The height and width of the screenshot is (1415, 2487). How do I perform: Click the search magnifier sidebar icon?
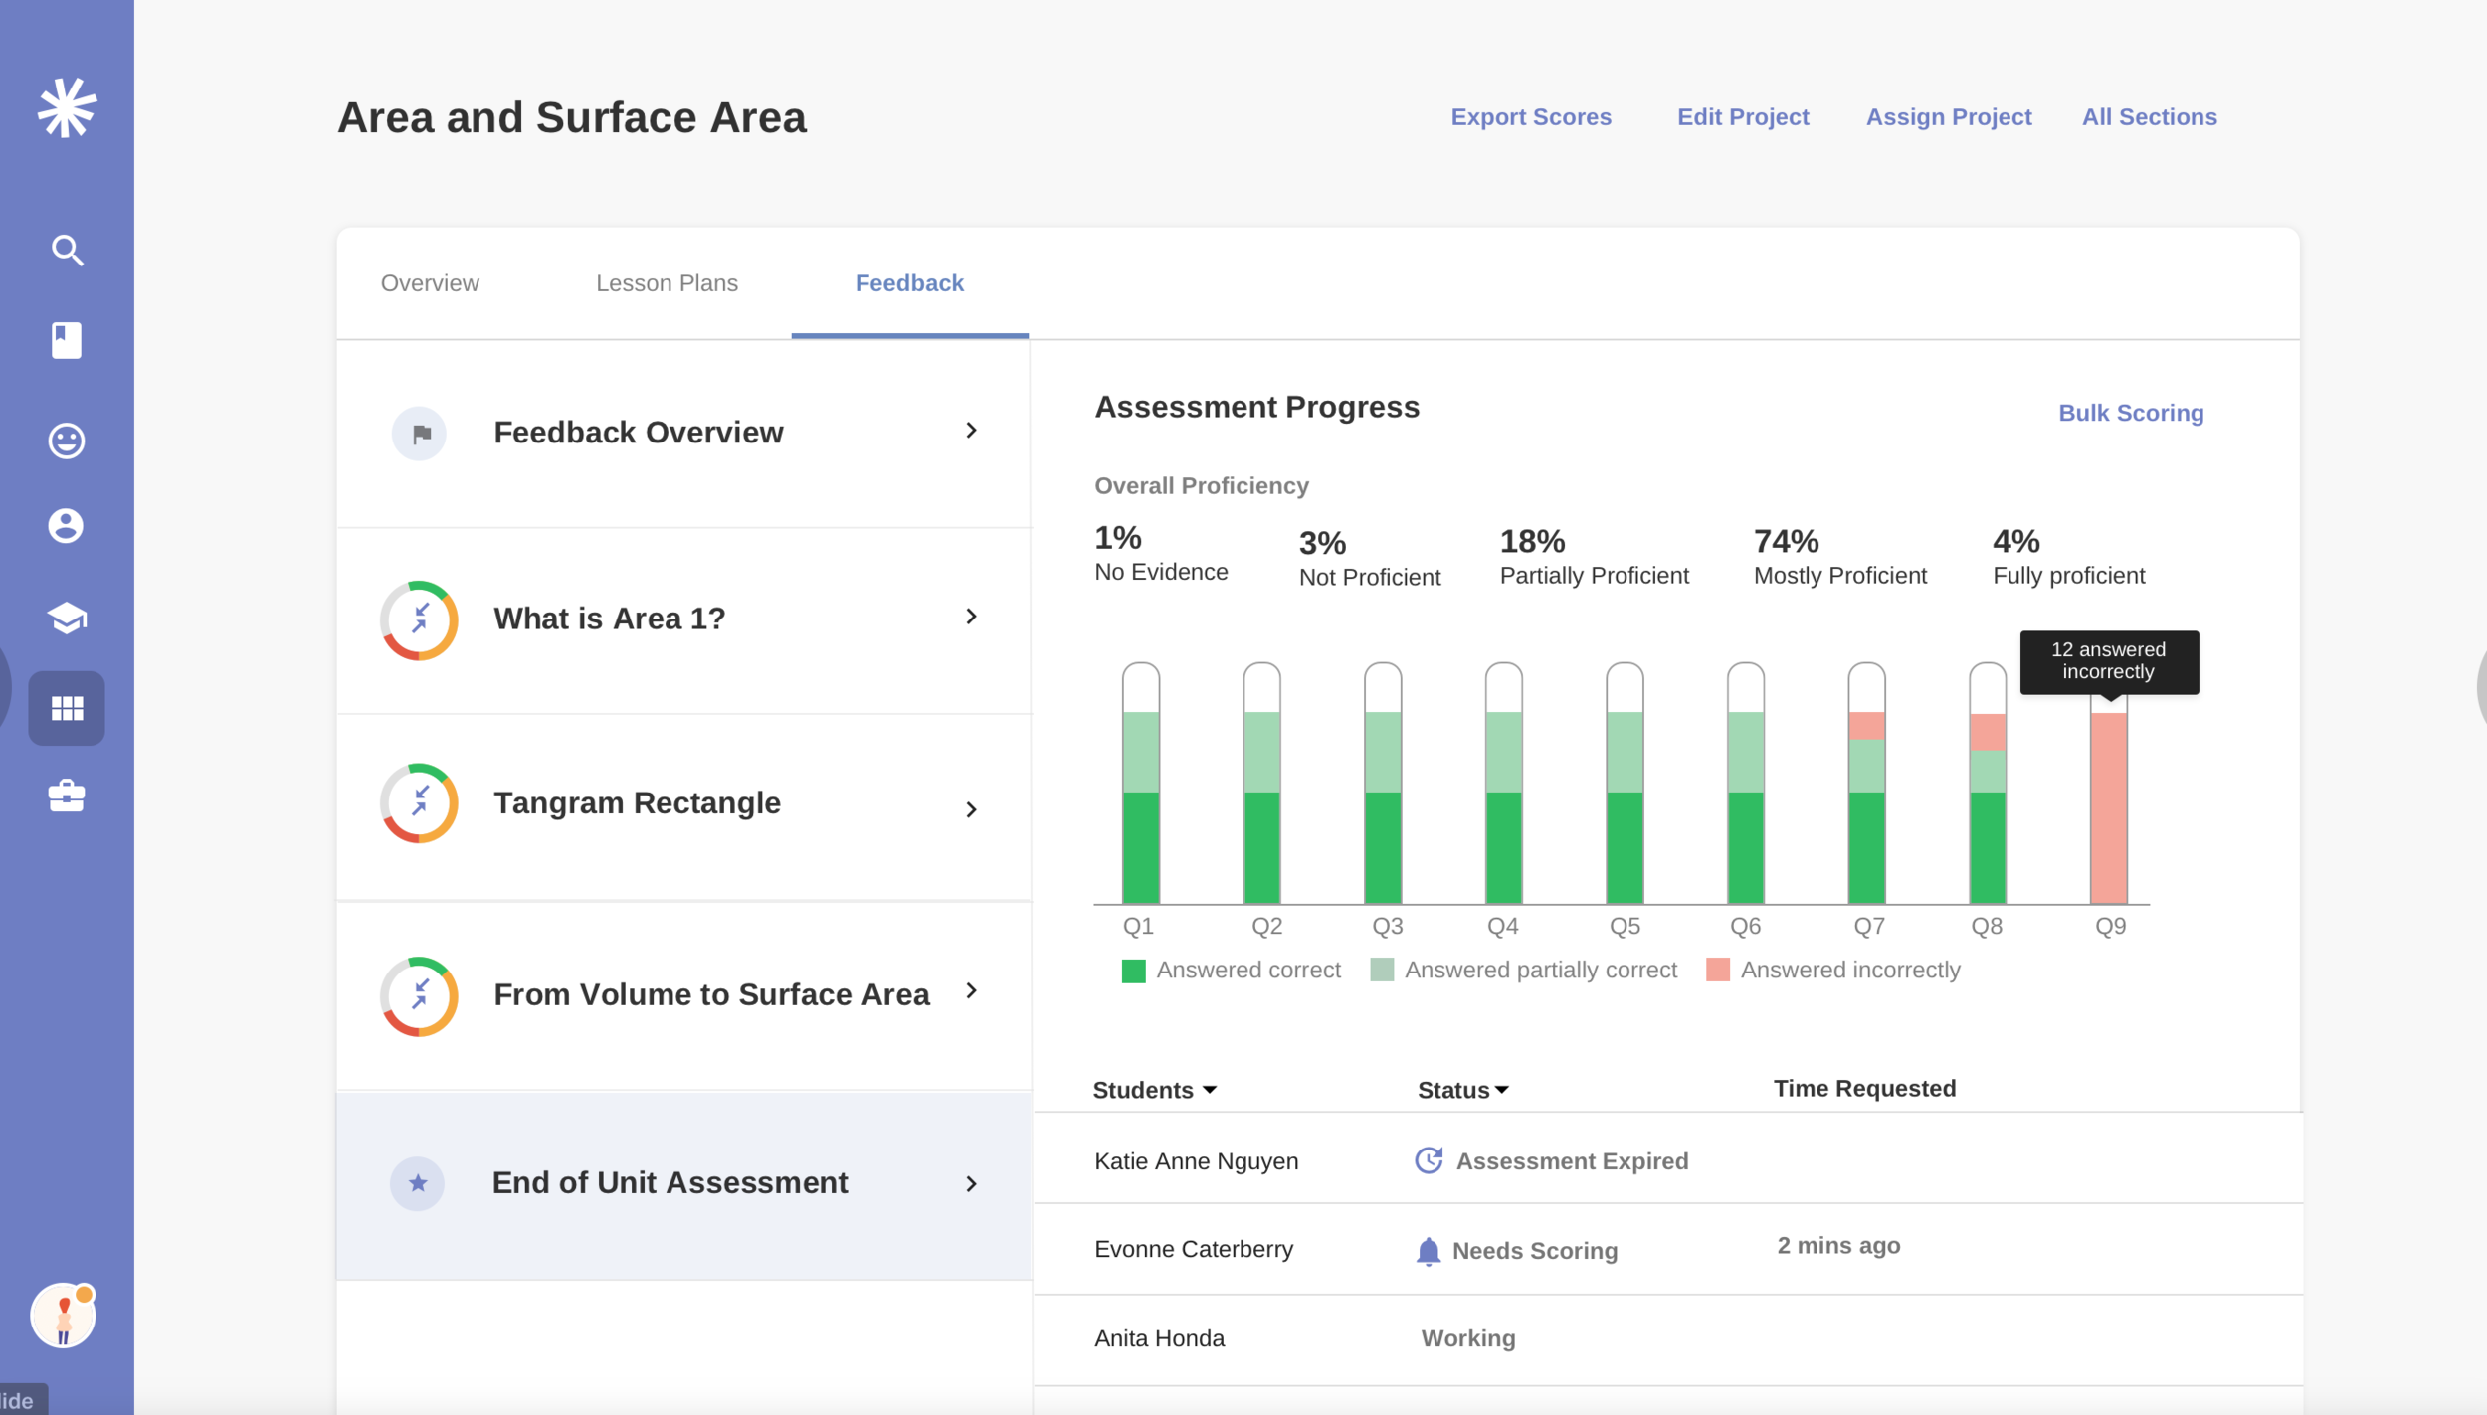(67, 251)
